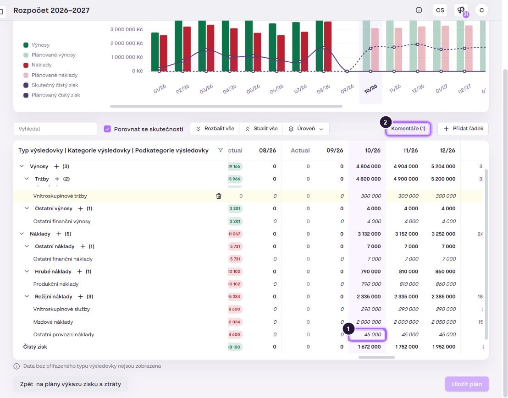Open the announcements megaphone icon with badge

461,11
